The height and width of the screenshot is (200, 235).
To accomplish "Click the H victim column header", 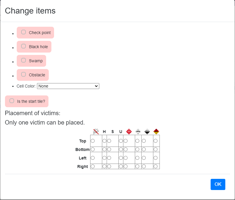I will [104, 132].
